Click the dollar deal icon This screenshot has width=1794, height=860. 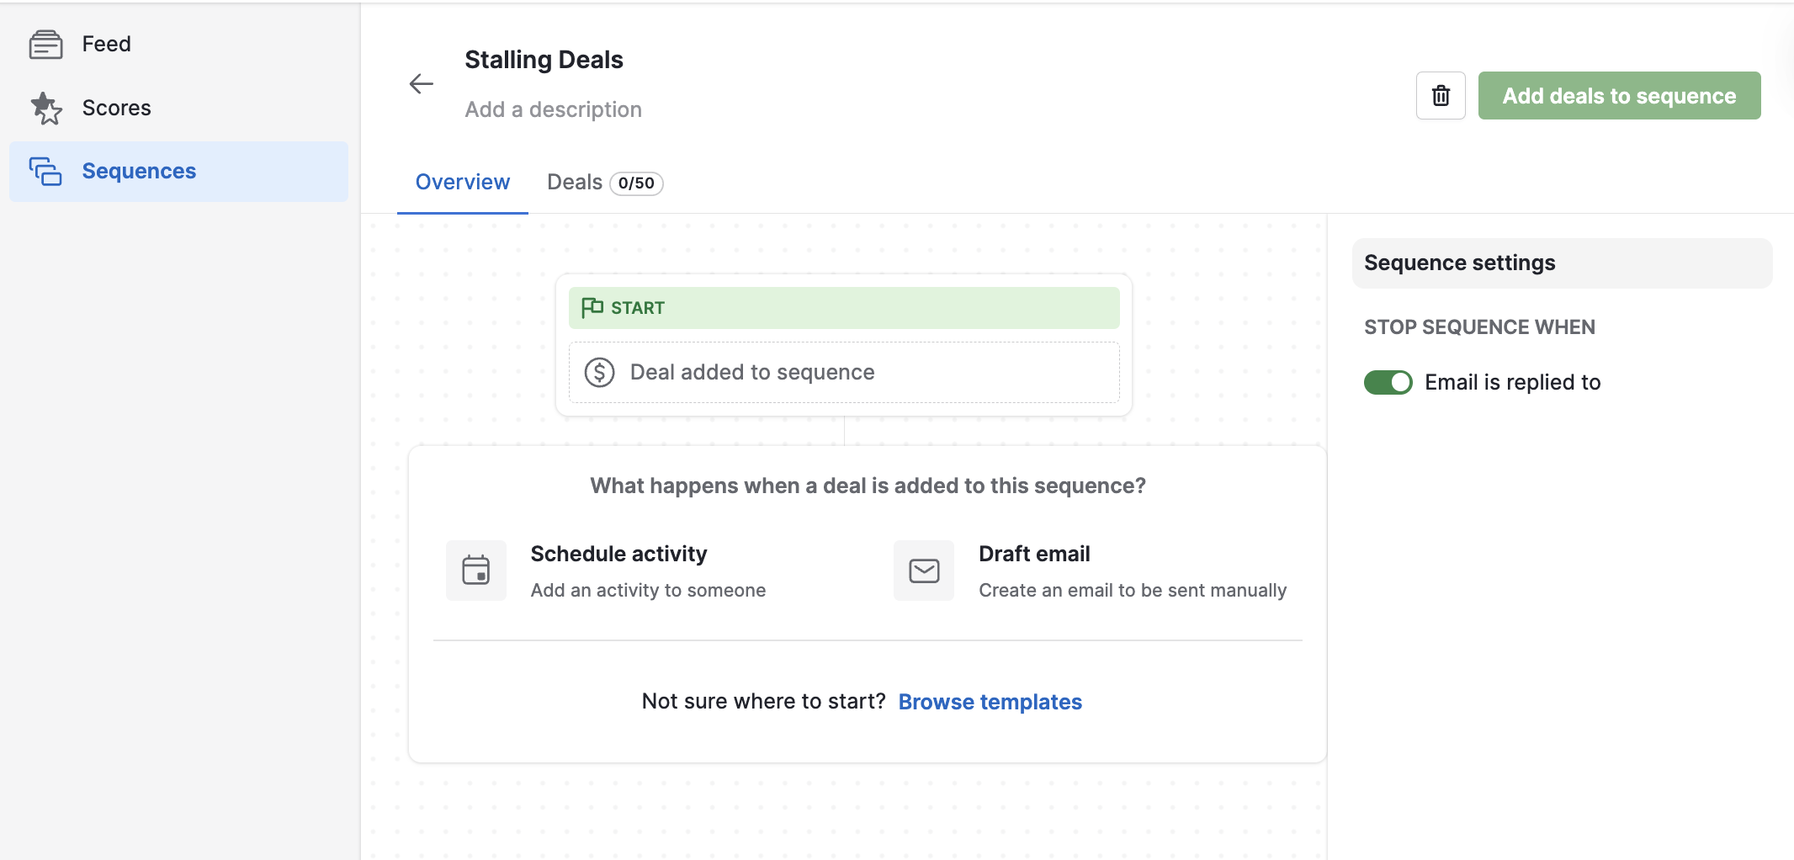tap(599, 372)
